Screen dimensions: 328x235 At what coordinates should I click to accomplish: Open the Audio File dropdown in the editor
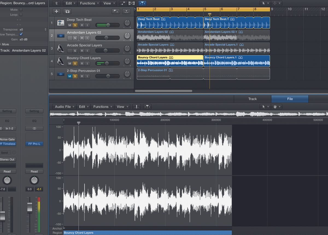[64, 107]
